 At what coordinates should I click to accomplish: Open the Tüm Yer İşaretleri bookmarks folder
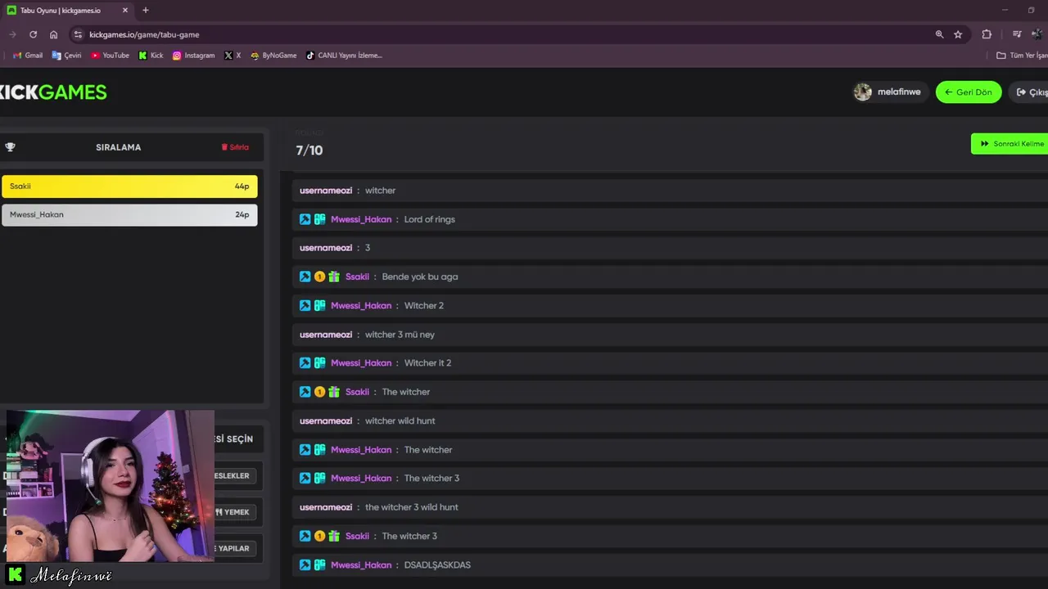click(x=1022, y=56)
